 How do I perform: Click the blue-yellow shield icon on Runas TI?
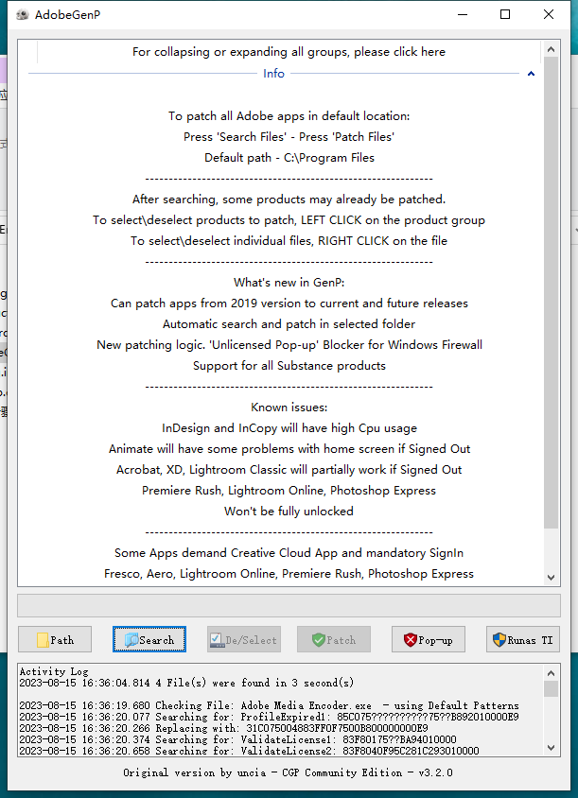[x=499, y=640]
